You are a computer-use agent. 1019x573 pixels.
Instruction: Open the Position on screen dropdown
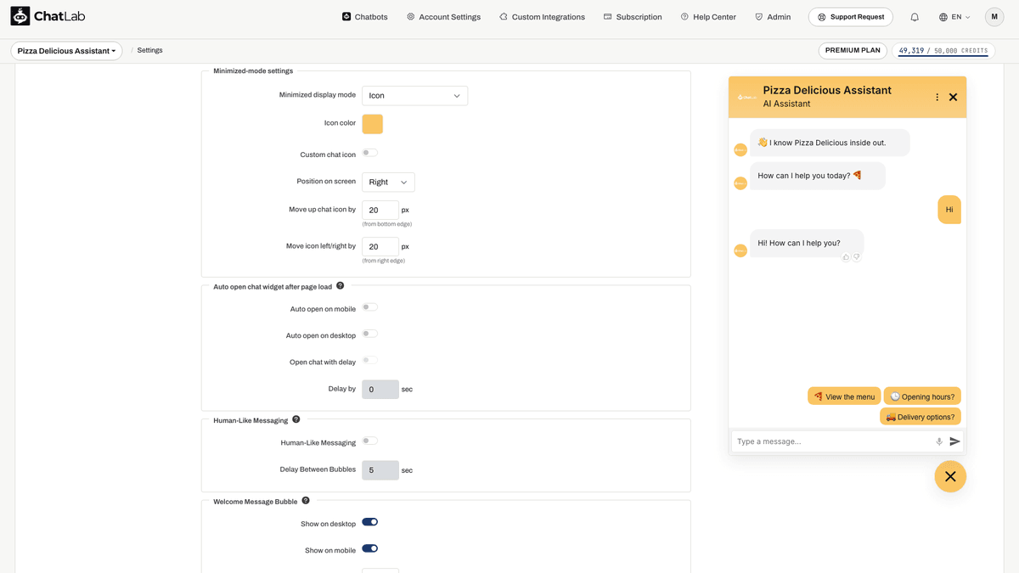pos(388,182)
